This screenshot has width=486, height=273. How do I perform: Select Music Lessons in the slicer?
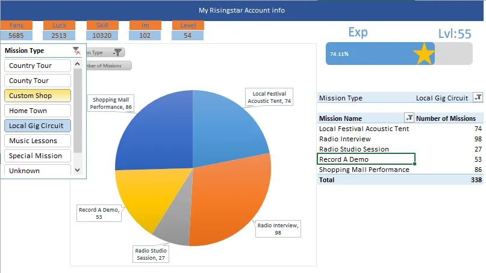[x=37, y=141]
